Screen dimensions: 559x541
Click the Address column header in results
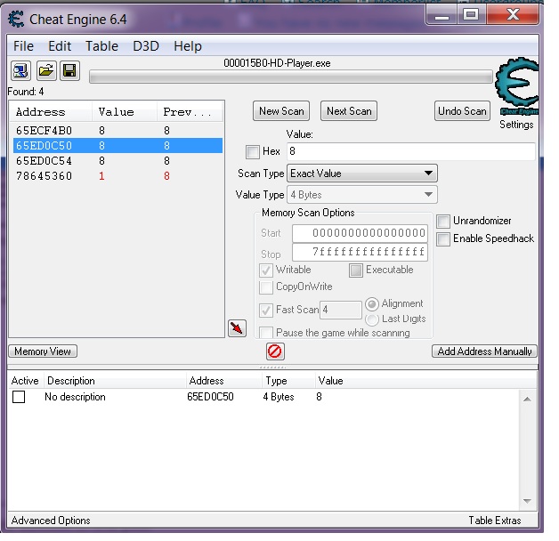(51, 112)
